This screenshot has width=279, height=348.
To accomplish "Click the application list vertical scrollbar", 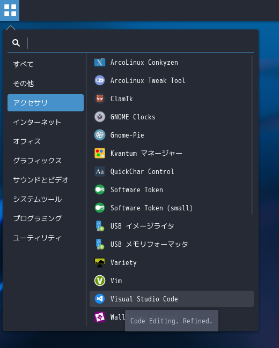I will click(252, 135).
